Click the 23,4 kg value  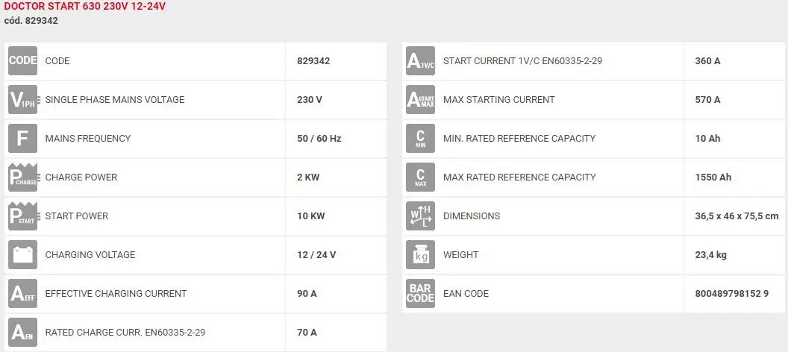710,254
